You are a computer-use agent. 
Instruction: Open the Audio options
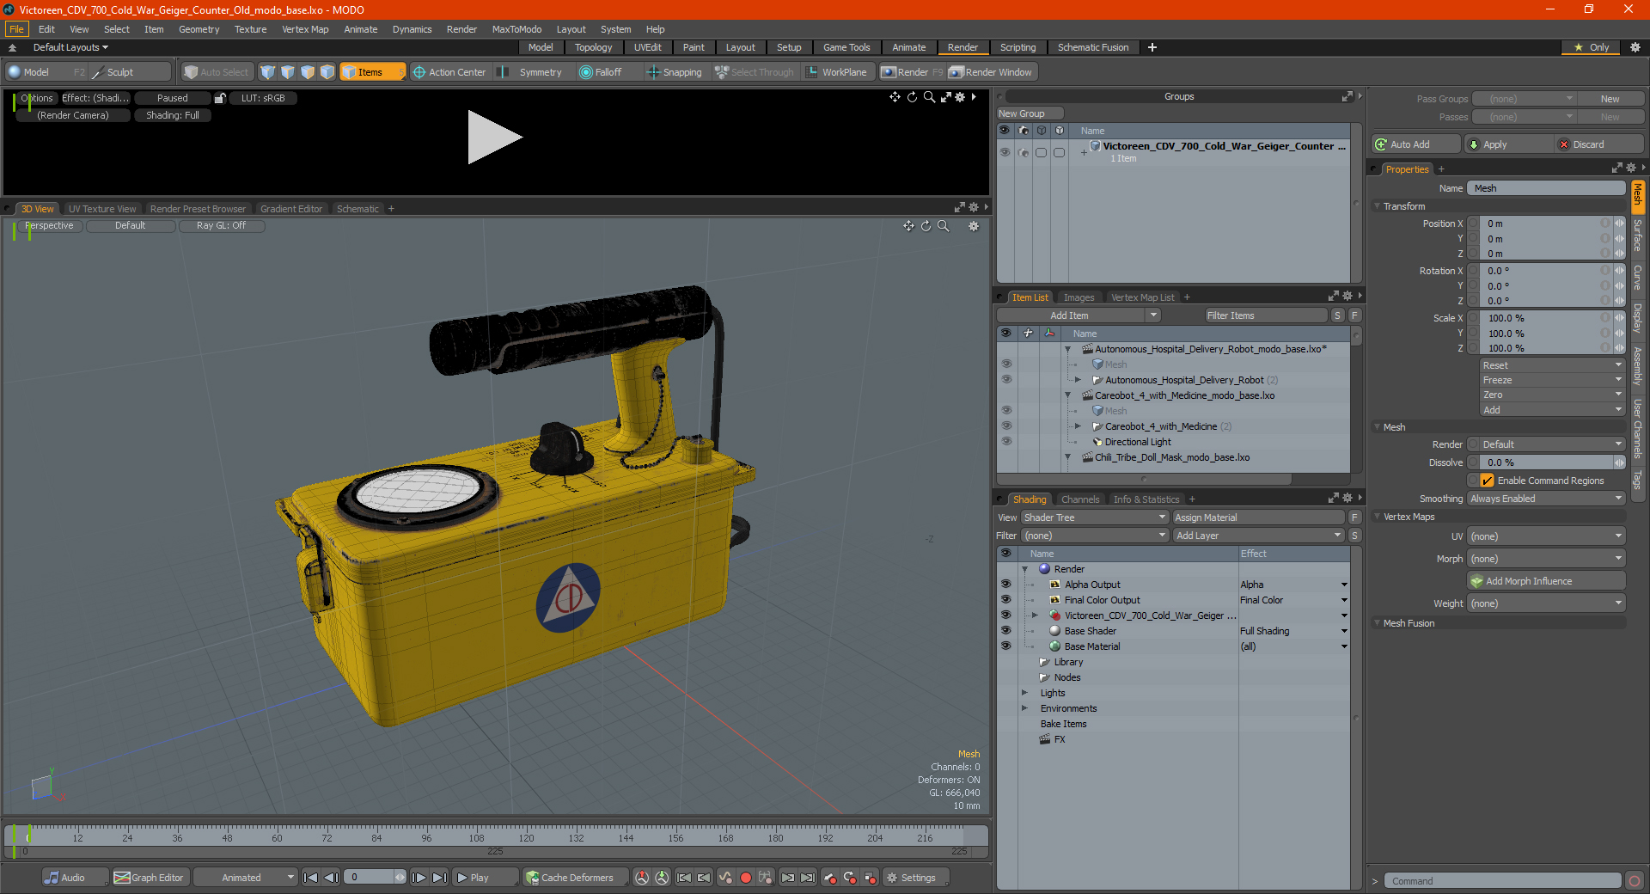coord(75,878)
